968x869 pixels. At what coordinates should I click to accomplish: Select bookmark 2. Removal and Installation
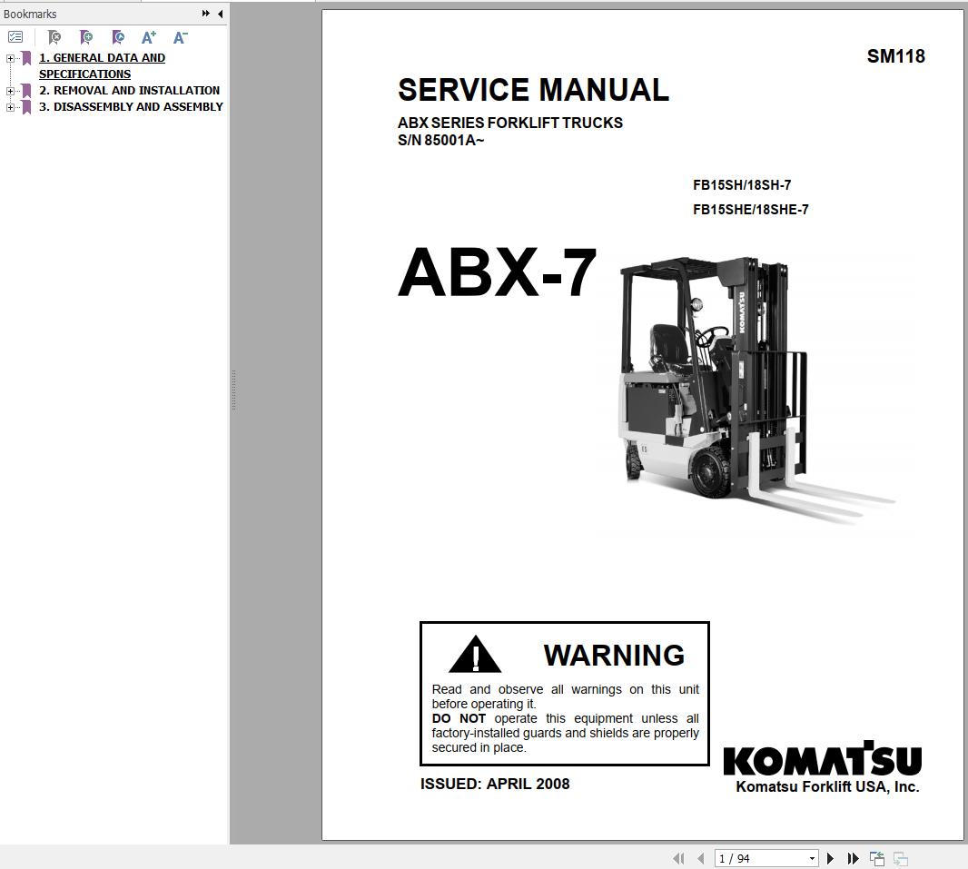tap(129, 90)
